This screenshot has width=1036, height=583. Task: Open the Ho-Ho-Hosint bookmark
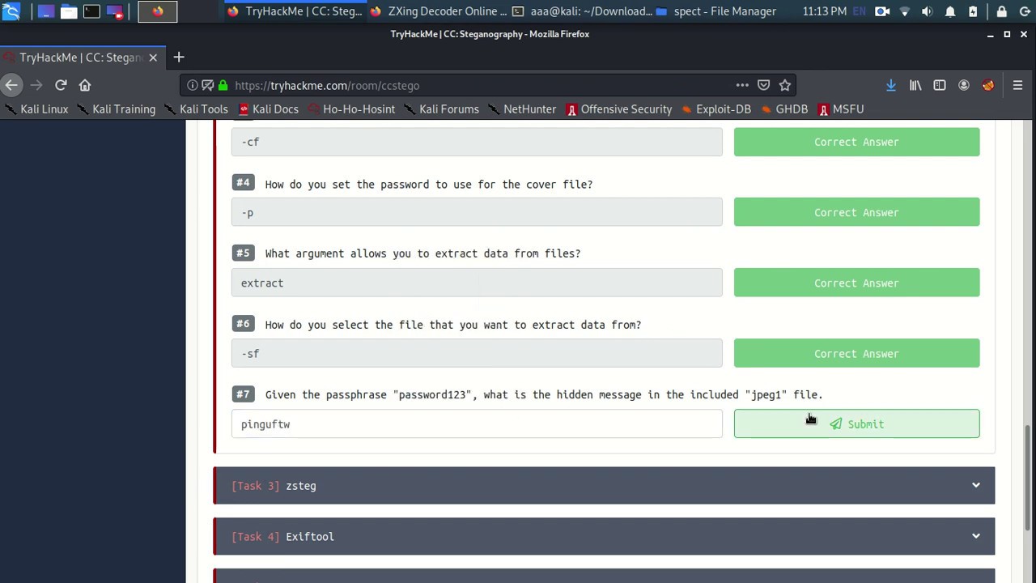350,109
